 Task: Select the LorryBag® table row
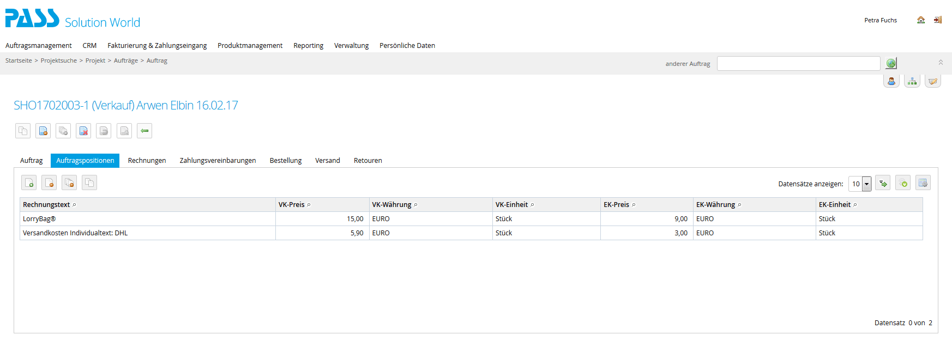(147, 219)
